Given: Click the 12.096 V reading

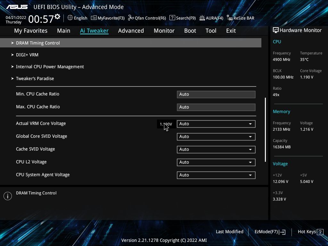Looking at the screenshot, I should (x=280, y=182).
